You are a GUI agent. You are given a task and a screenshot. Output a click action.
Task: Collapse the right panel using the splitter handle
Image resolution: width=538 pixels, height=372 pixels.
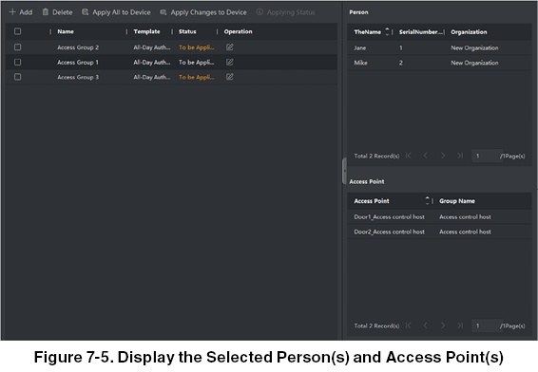pyautogui.click(x=344, y=171)
